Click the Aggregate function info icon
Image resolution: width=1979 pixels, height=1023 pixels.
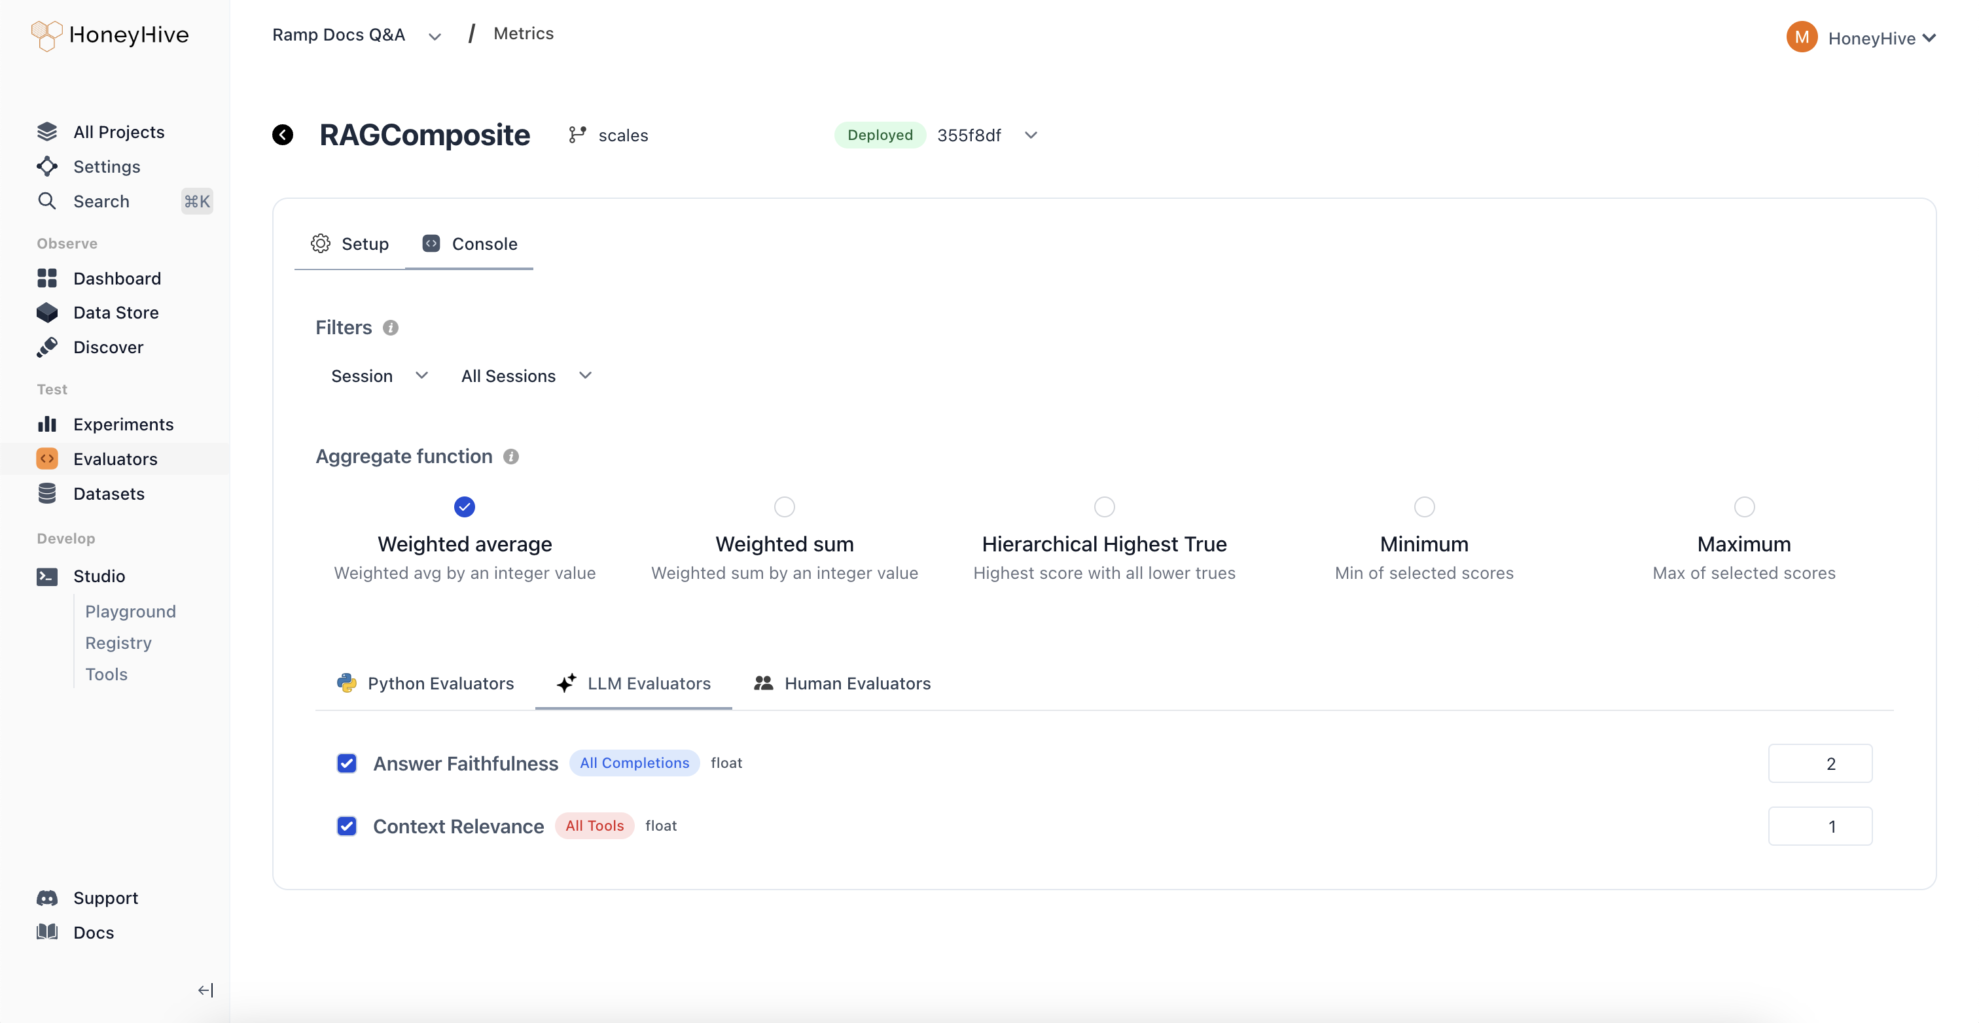[511, 457]
